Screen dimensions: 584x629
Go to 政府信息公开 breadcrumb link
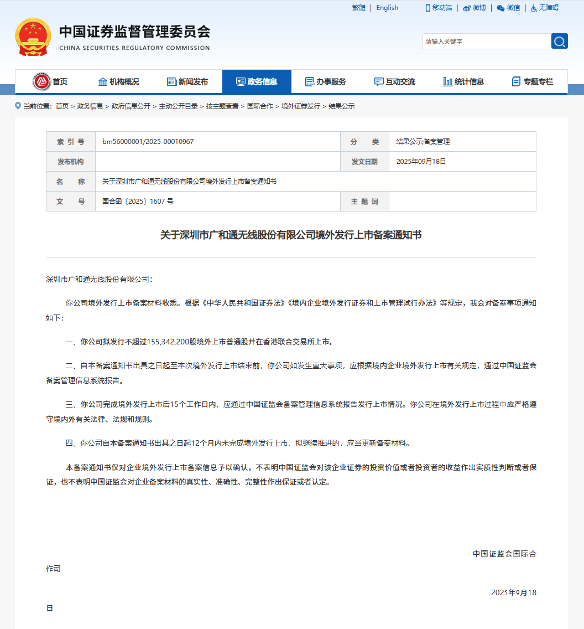(131, 106)
